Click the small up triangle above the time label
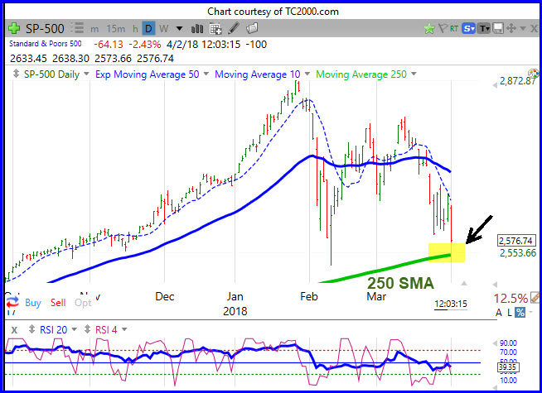Image resolution: width=542 pixels, height=393 pixels. pos(464,283)
